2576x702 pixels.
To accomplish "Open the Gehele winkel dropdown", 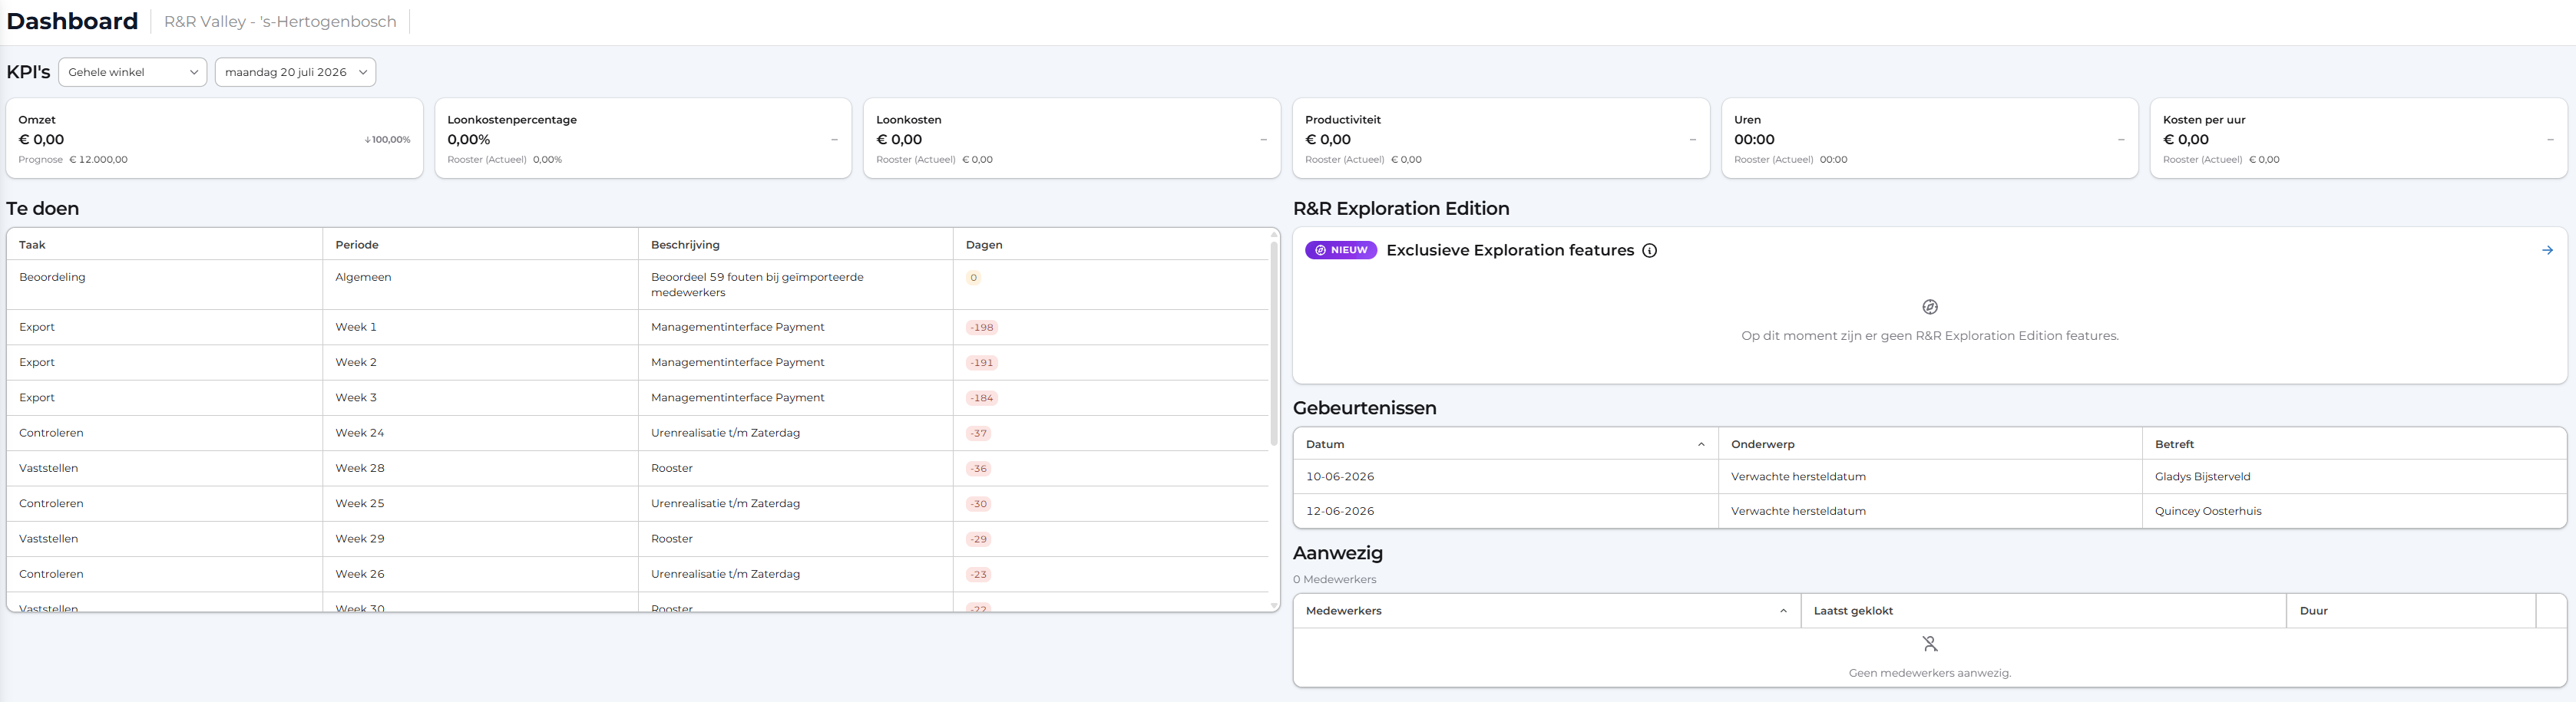I will (133, 72).
